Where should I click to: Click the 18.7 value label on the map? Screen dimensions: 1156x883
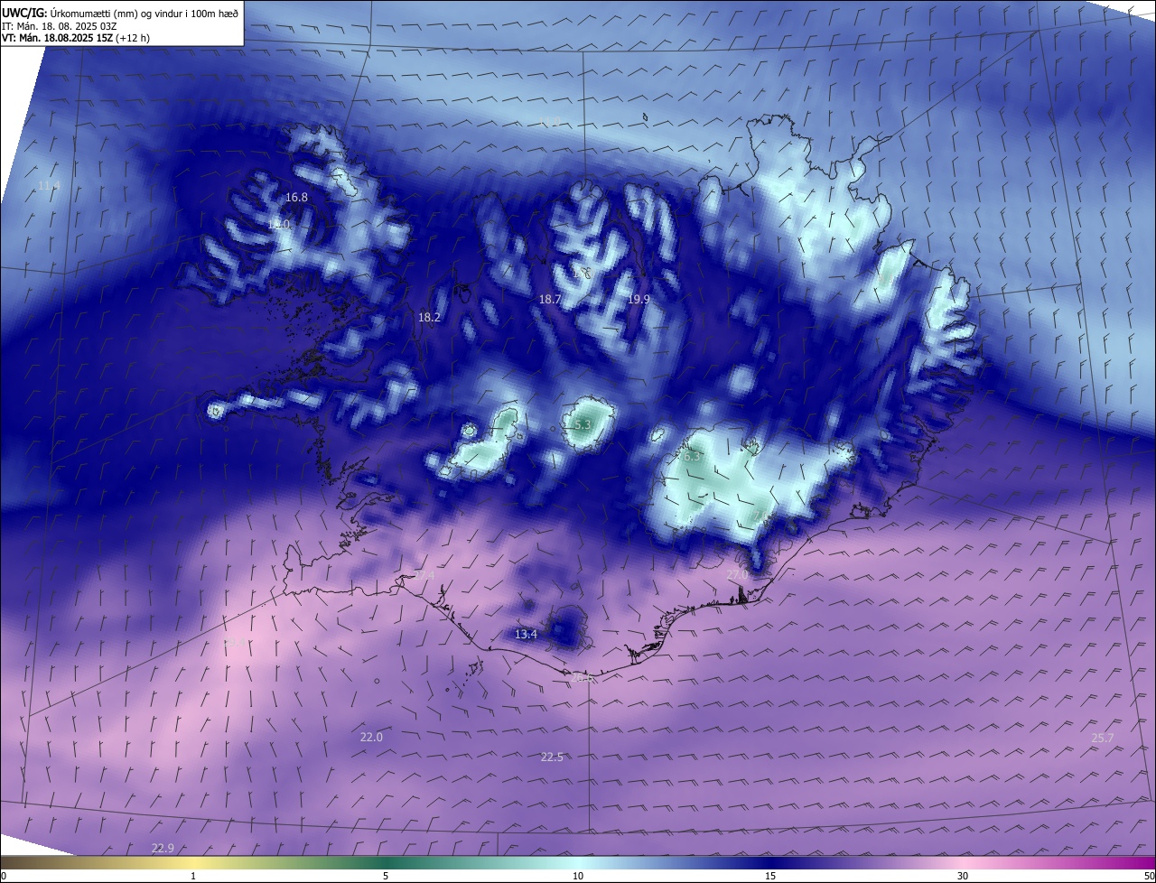pyautogui.click(x=550, y=299)
